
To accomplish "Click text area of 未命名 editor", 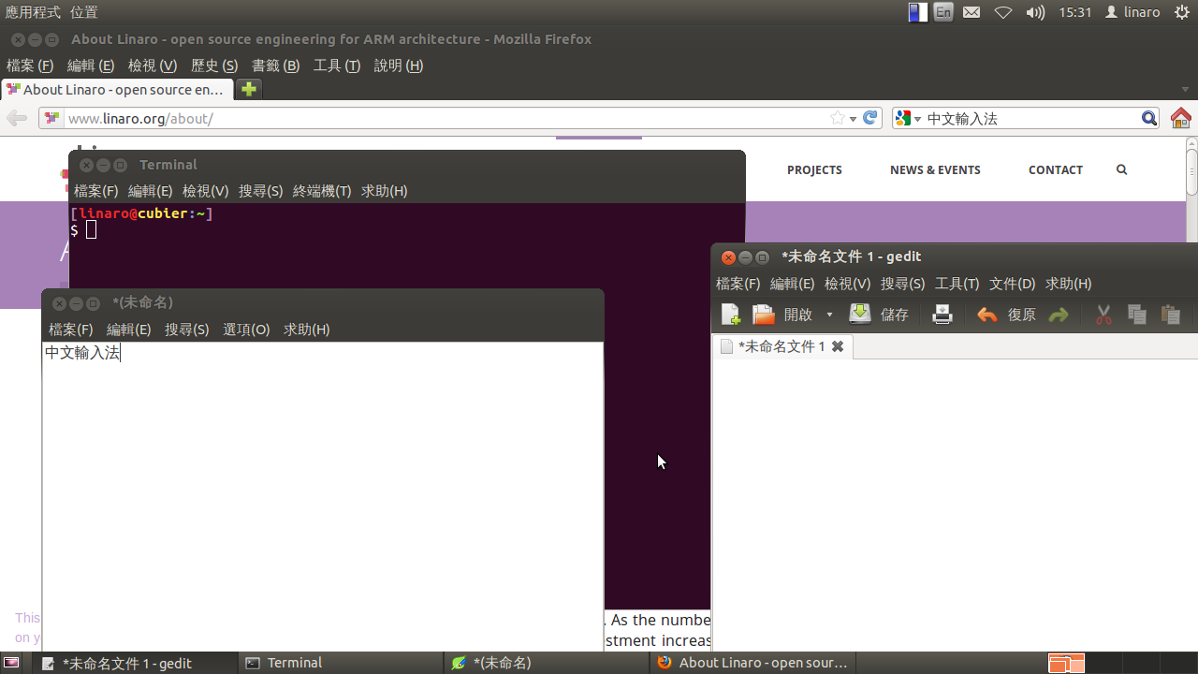I will coord(322,496).
